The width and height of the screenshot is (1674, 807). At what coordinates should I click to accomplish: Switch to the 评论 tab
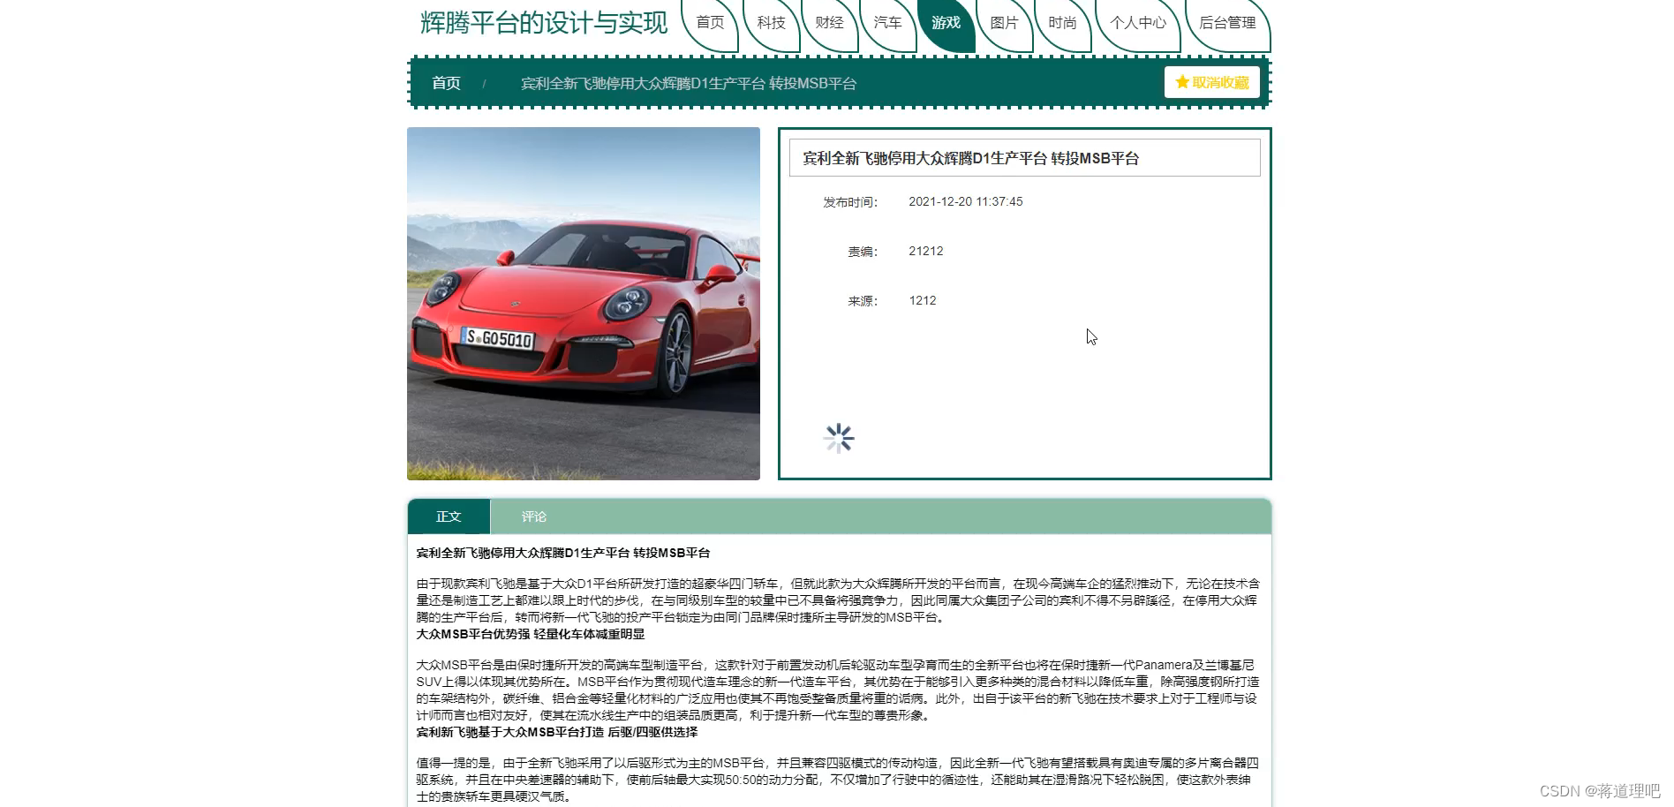(x=533, y=517)
